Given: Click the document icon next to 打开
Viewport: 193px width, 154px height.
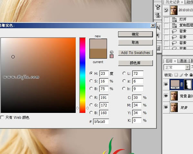Looking at the screenshot, I should pos(174,19).
